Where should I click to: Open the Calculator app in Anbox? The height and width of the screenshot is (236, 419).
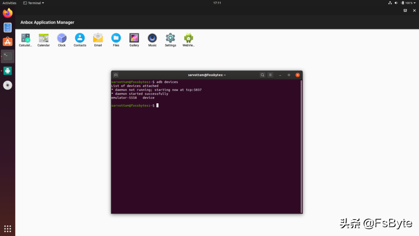[x=25, y=38]
